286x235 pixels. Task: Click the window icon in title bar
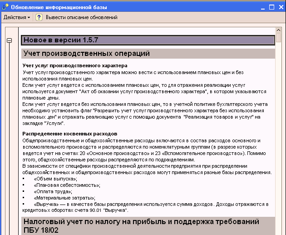[5, 7]
